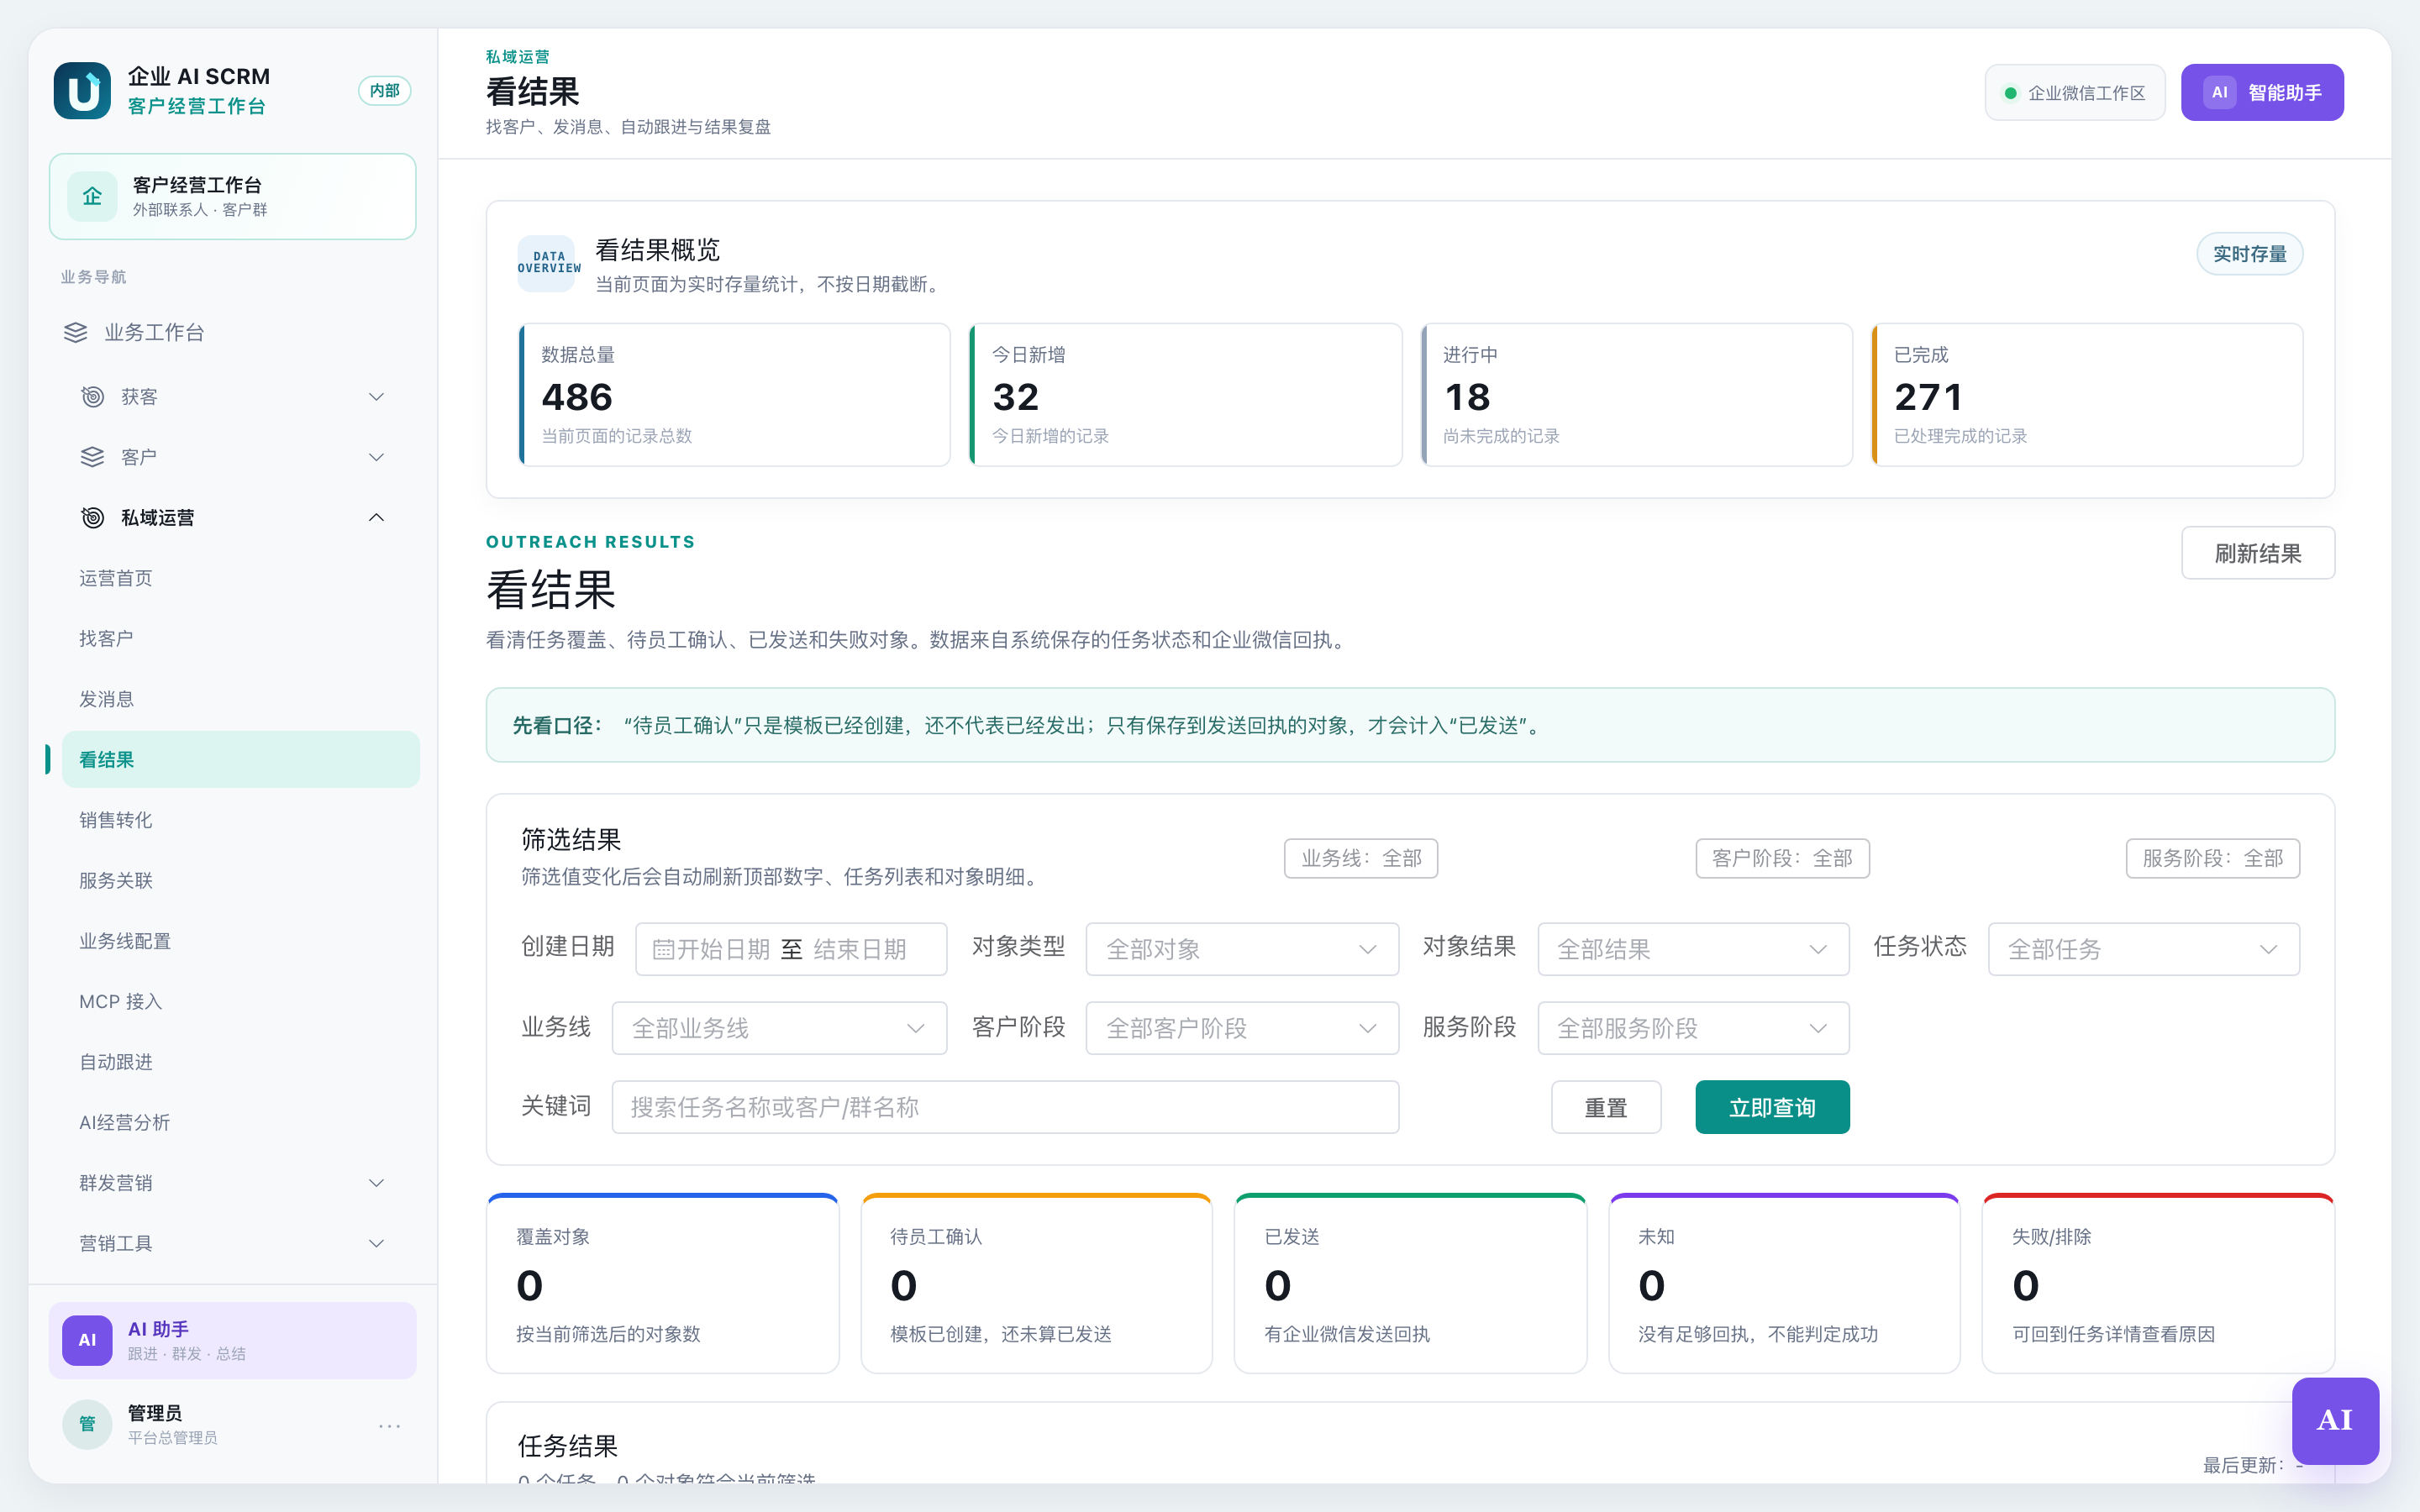Expand the 营销工具 submenu chevron
The width and height of the screenshot is (2420, 1512).
[x=376, y=1243]
